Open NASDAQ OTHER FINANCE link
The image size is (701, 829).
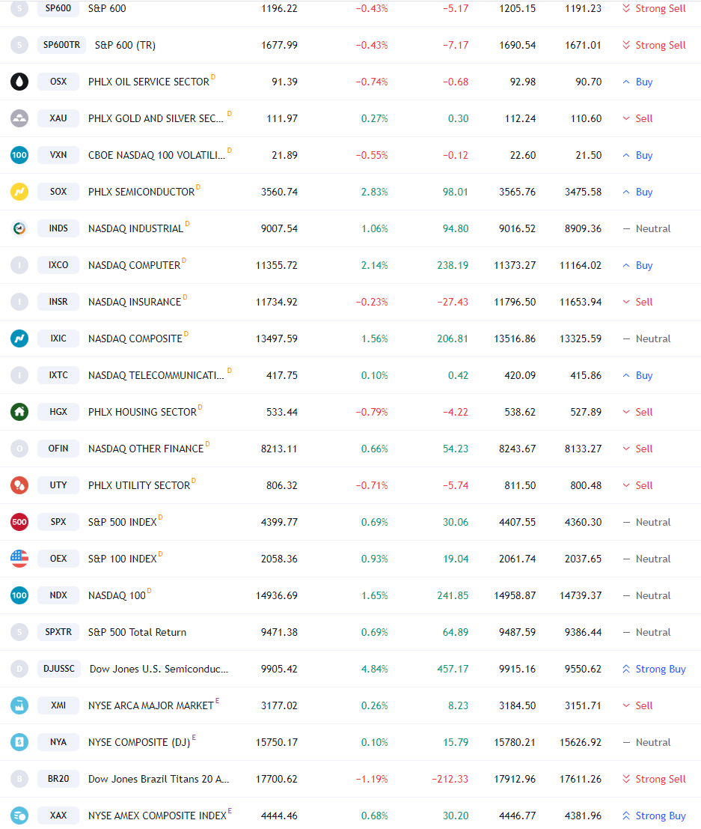coord(146,449)
